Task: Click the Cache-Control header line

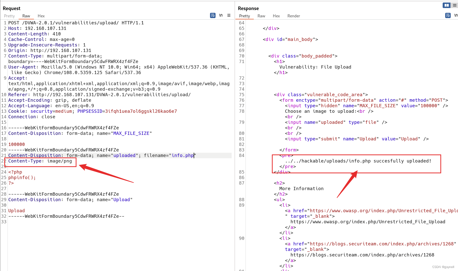Action: click(41, 39)
